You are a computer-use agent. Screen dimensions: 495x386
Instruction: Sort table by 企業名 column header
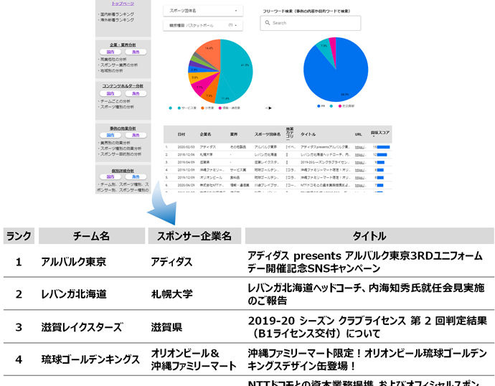205,134
